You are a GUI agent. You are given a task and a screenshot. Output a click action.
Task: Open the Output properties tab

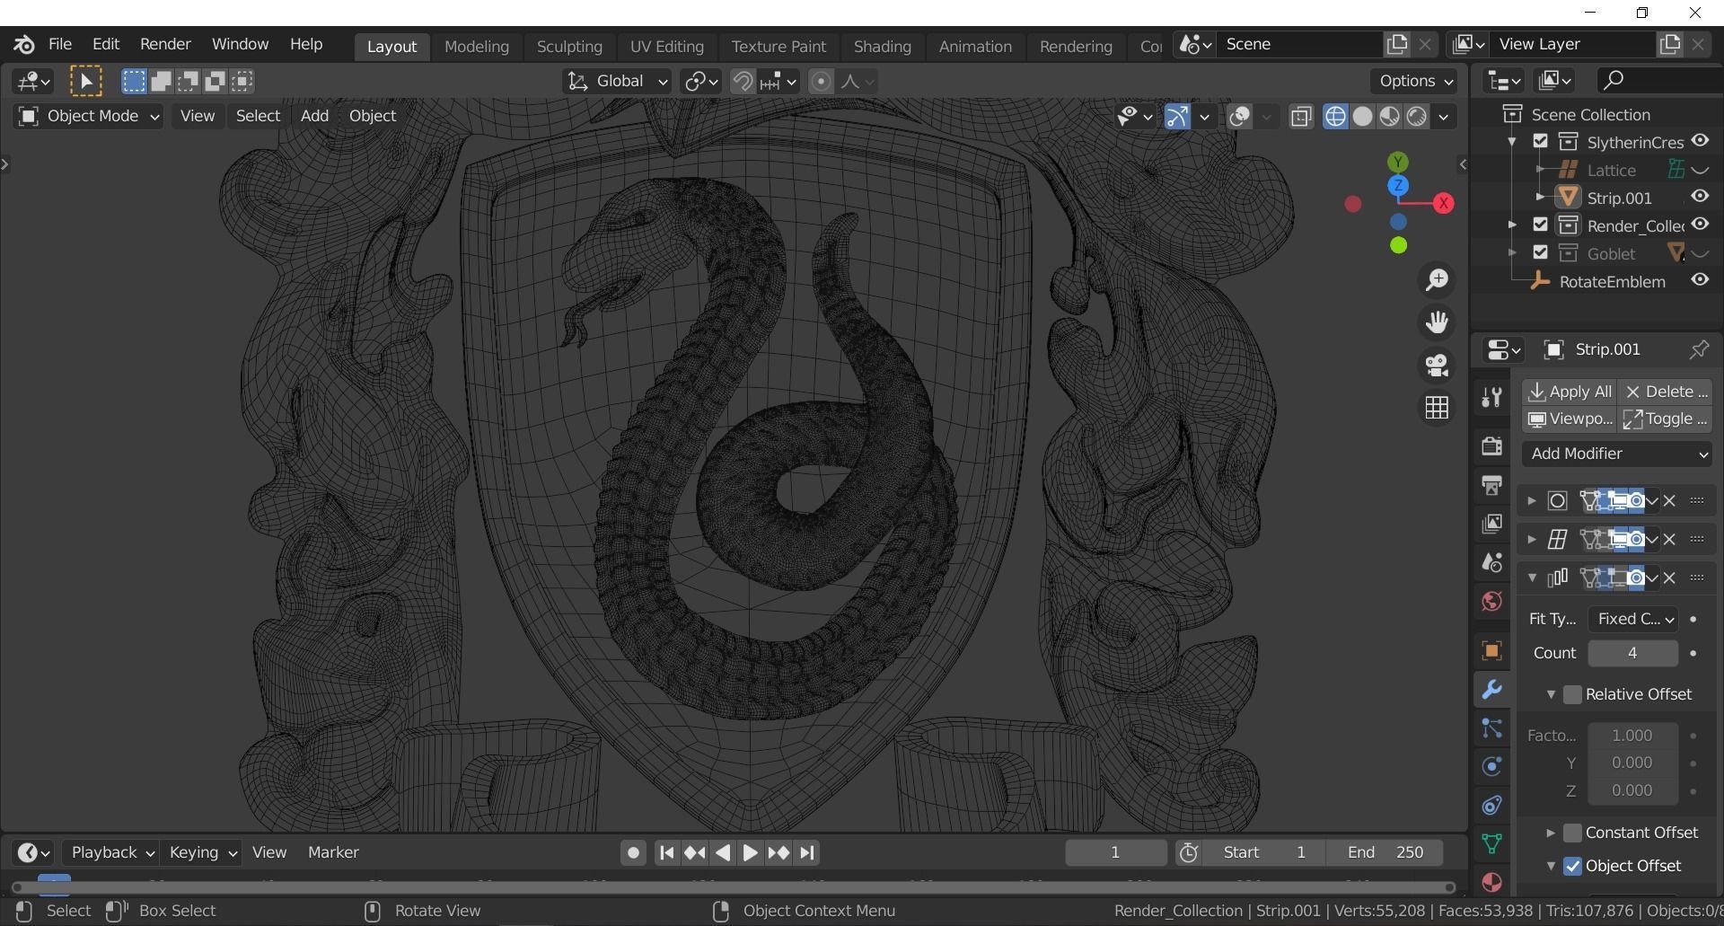(x=1491, y=485)
